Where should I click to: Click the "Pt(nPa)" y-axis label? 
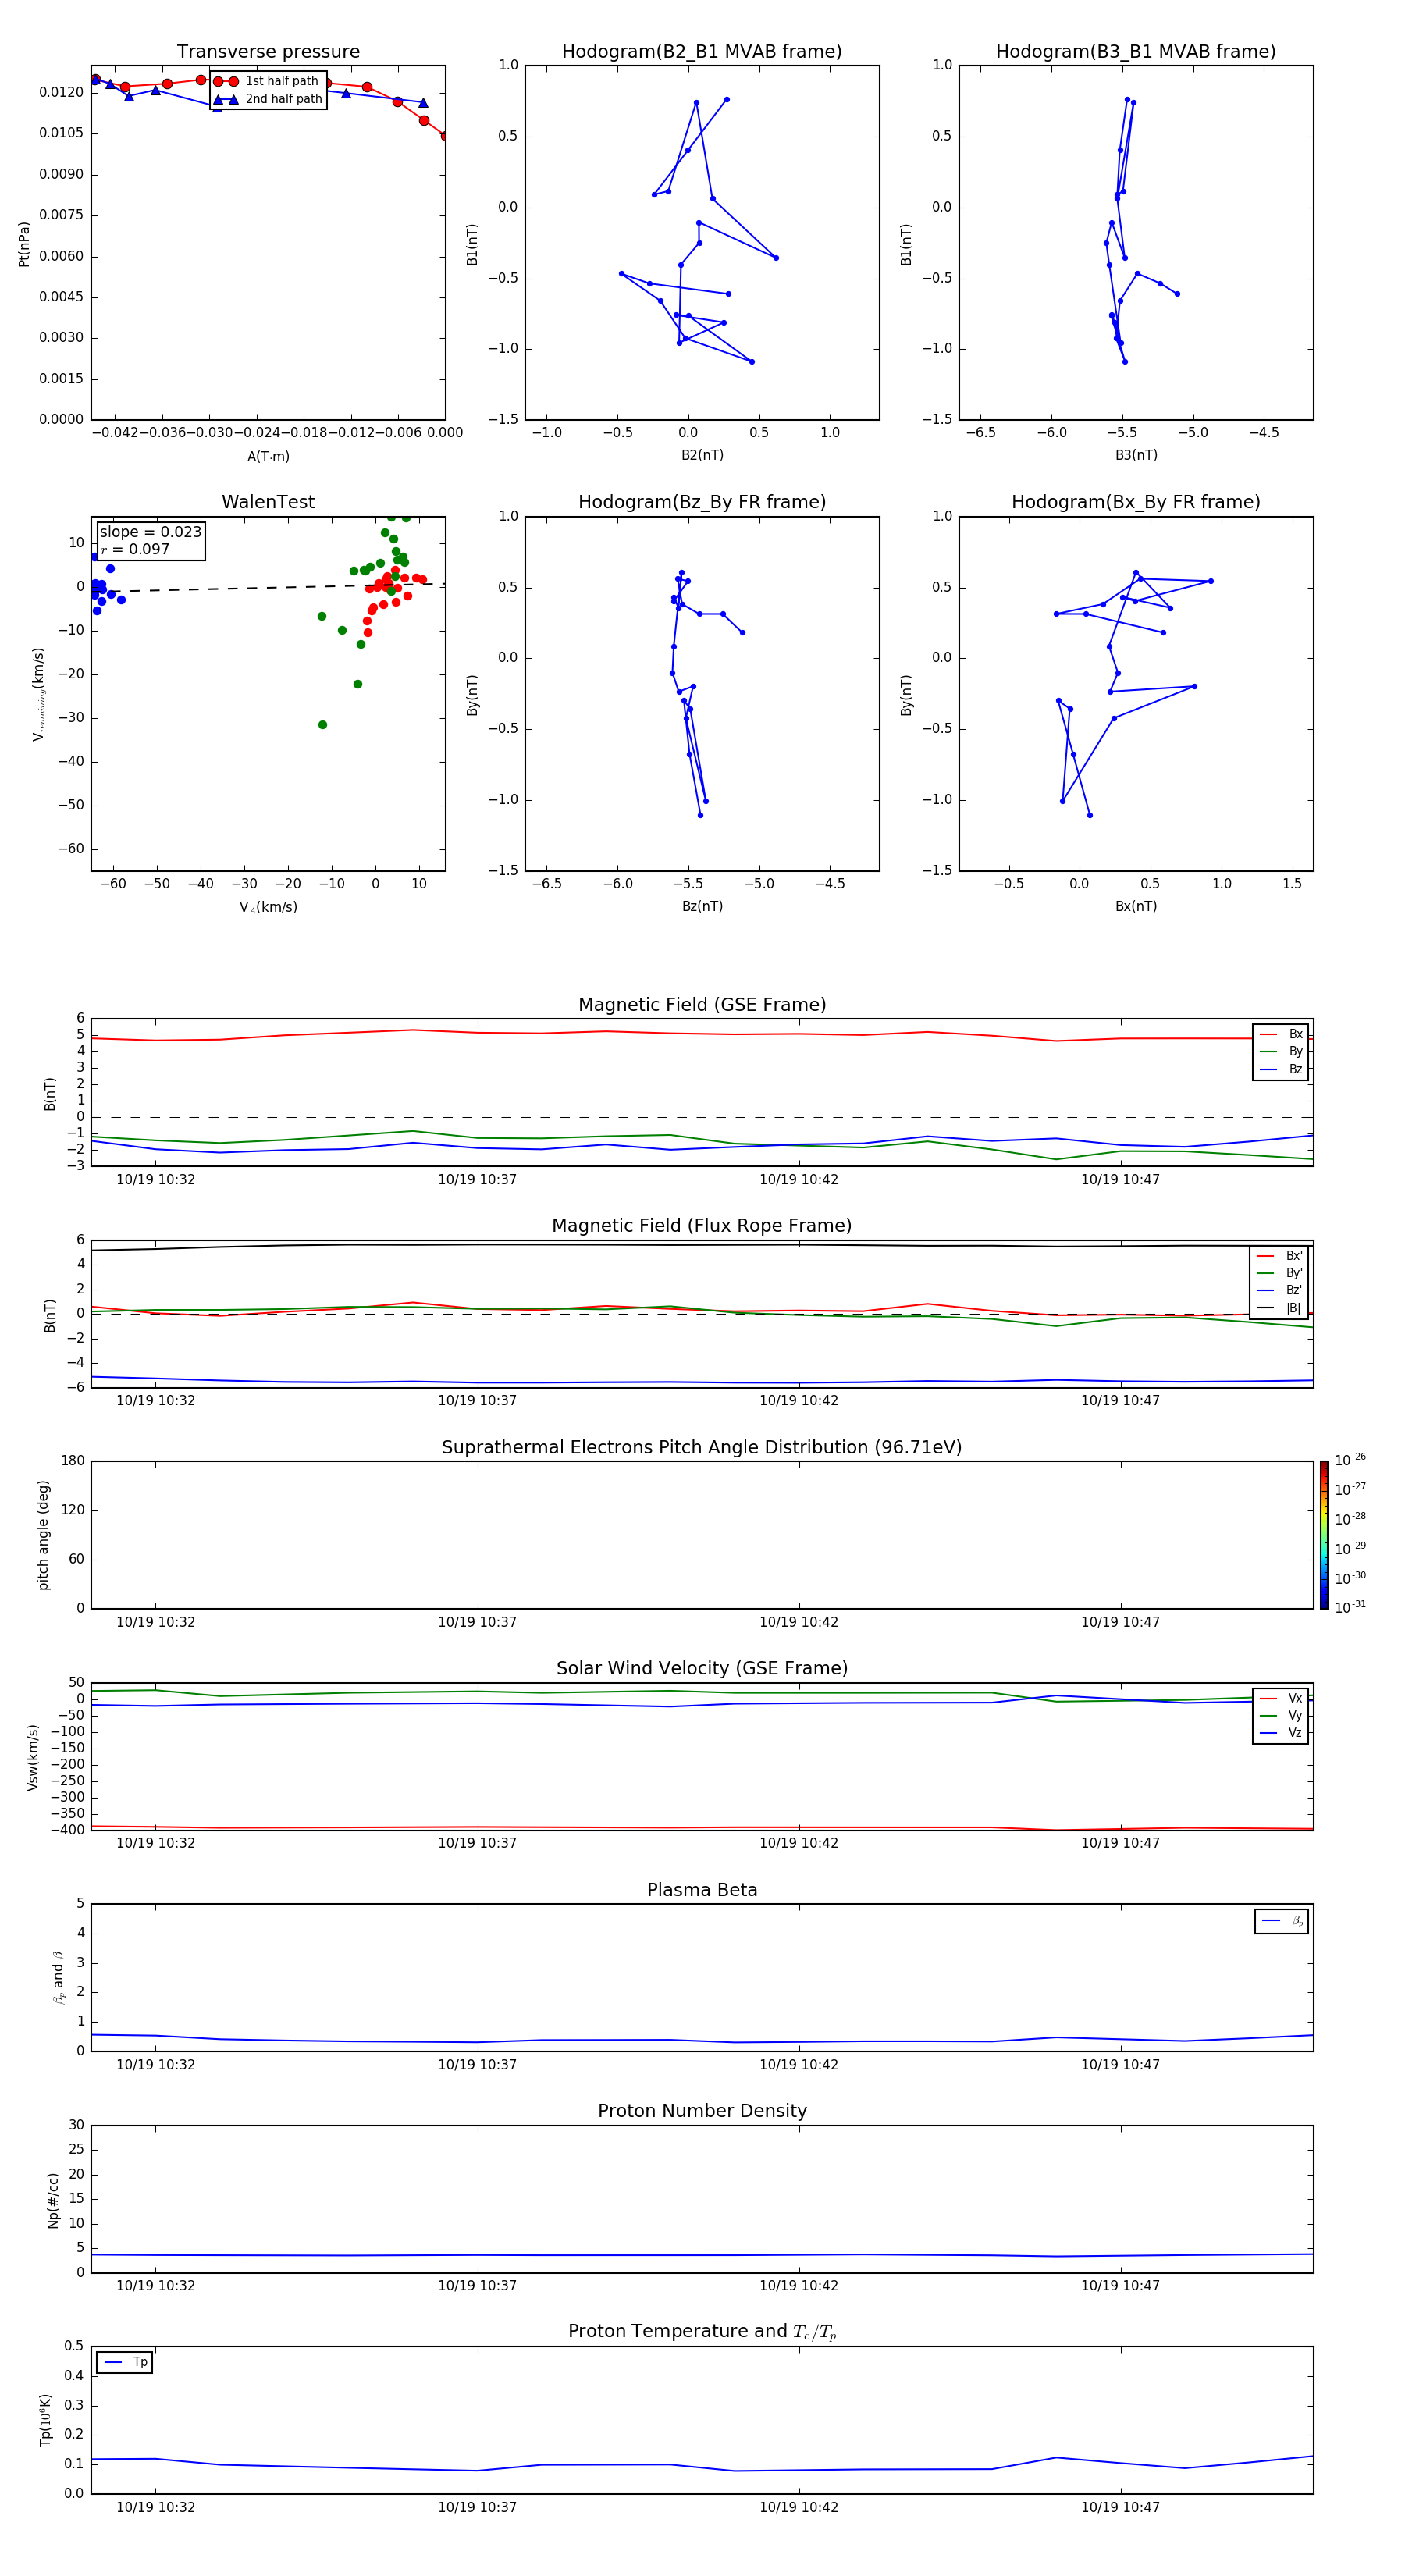point(24,244)
